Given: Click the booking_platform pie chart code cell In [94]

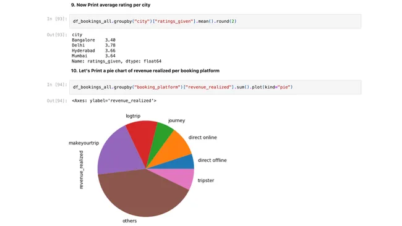Looking at the screenshot, I should 215,87.
